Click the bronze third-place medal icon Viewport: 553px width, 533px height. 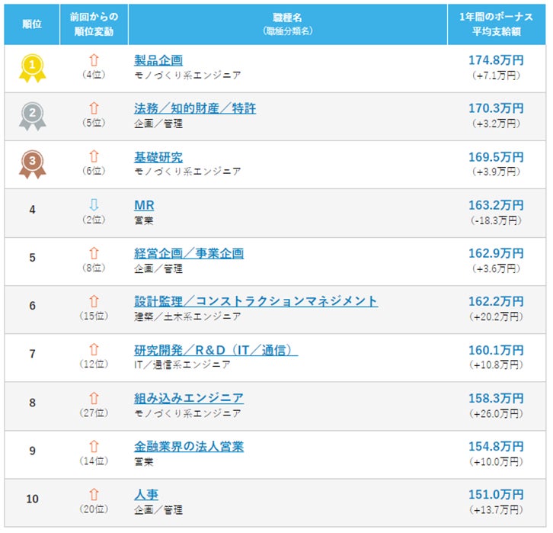point(31,164)
